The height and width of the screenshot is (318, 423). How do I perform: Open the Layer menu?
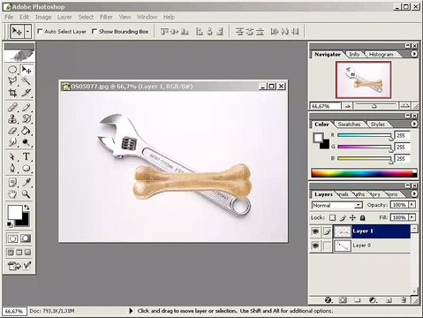click(64, 17)
